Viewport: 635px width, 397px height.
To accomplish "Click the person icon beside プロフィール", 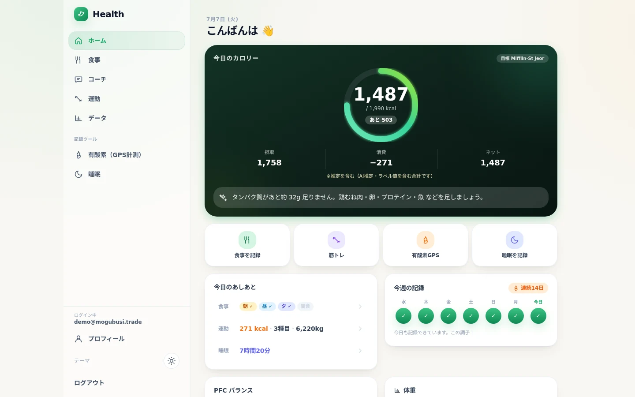I will (x=78, y=339).
